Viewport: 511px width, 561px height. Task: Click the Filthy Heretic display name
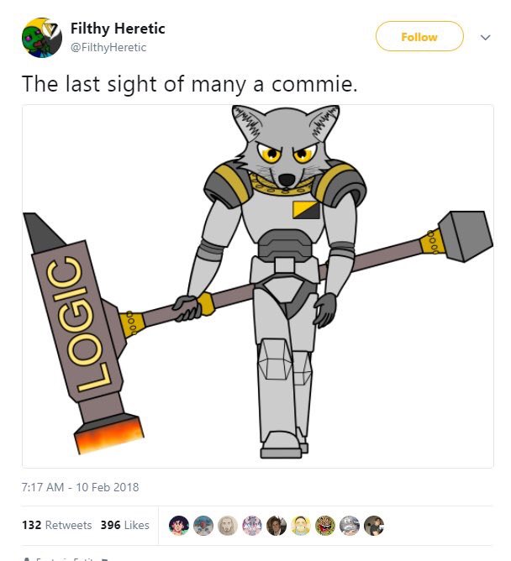[118, 29]
